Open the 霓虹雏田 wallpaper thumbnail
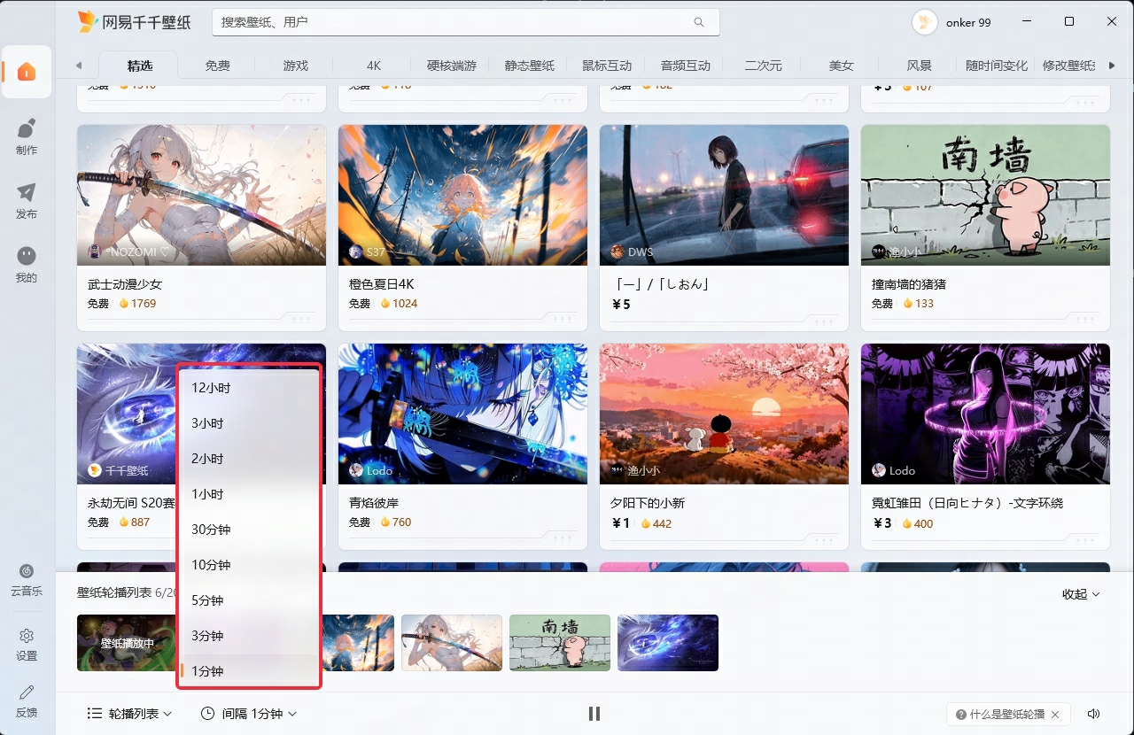 pos(985,414)
